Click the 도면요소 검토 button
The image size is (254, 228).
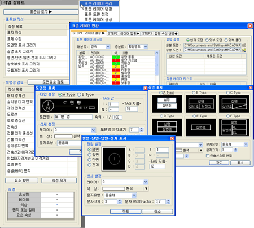(49, 82)
